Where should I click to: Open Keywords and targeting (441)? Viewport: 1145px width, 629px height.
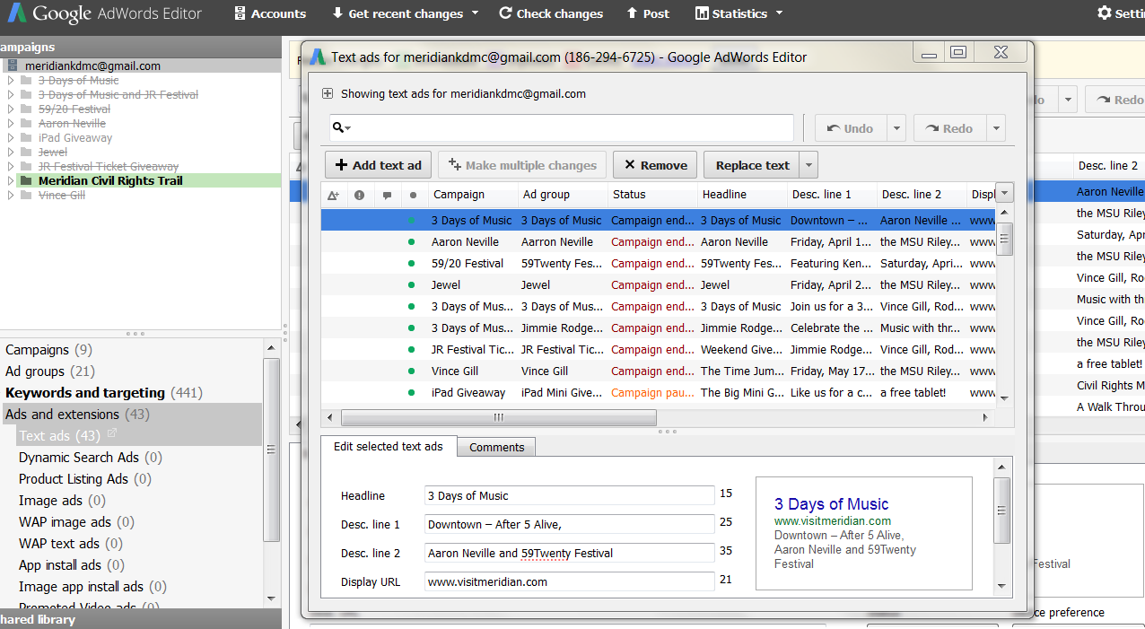pos(104,393)
